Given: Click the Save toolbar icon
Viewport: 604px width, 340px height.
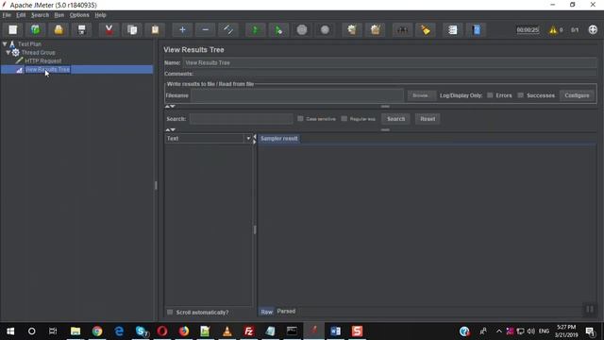Looking at the screenshot, I should 82,29.
